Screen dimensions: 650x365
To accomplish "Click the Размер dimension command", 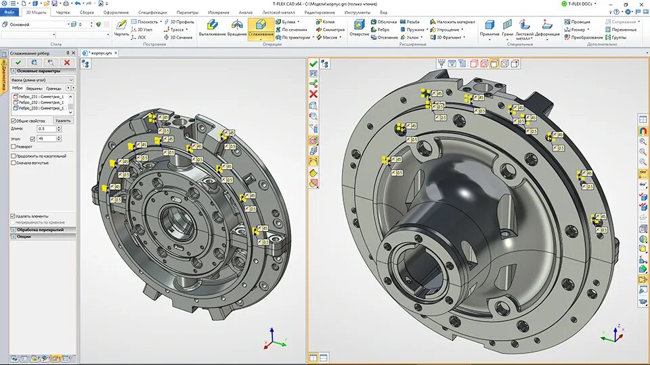I will click(x=576, y=29).
